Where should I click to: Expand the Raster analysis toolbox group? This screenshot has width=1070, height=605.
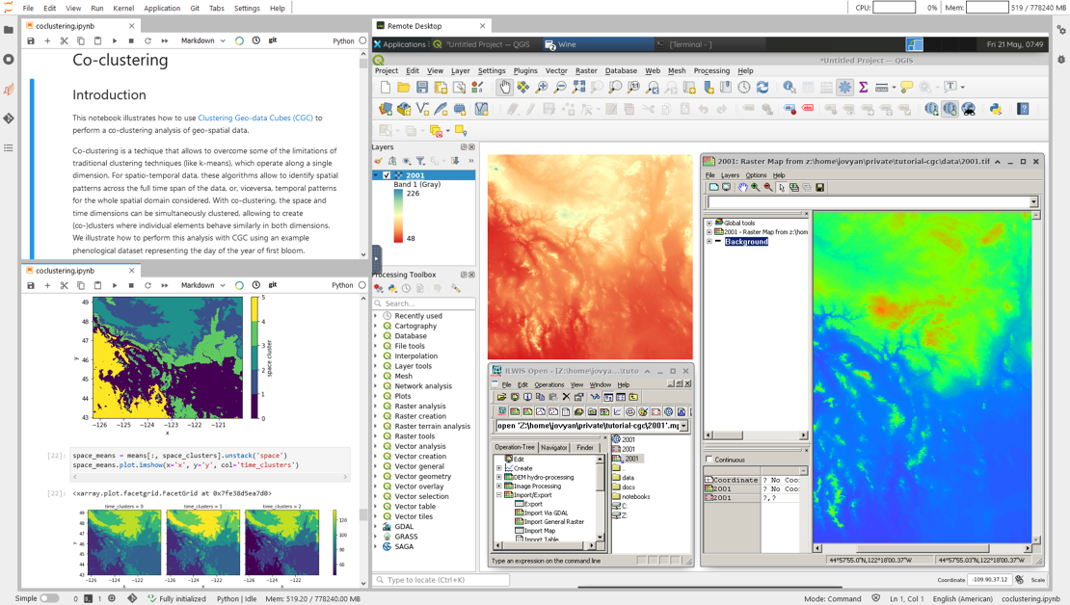(x=377, y=407)
